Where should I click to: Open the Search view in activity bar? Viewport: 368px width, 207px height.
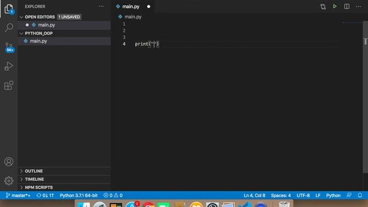(9, 28)
